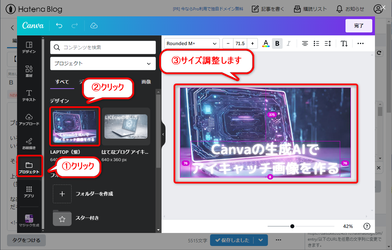The height and width of the screenshot is (250, 392).
Task: Click 記事を書く in Hatena header
Action: (x=268, y=9)
